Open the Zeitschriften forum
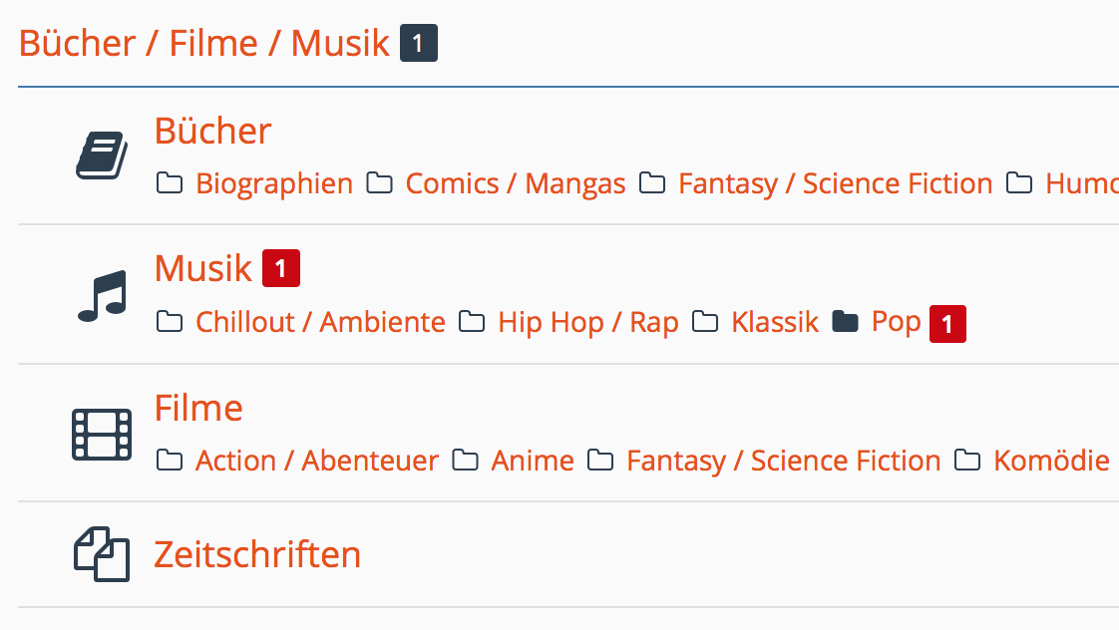The width and height of the screenshot is (1119, 630). click(257, 554)
